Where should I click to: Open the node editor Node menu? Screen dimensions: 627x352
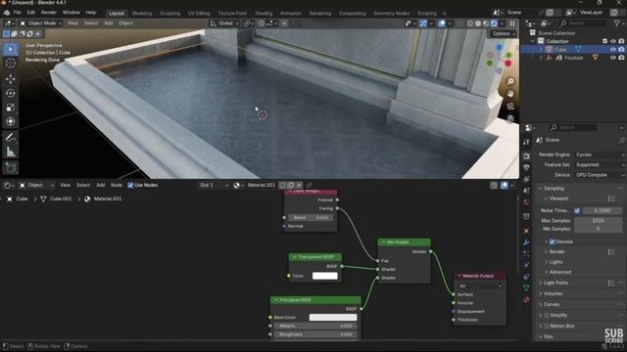[117, 185]
